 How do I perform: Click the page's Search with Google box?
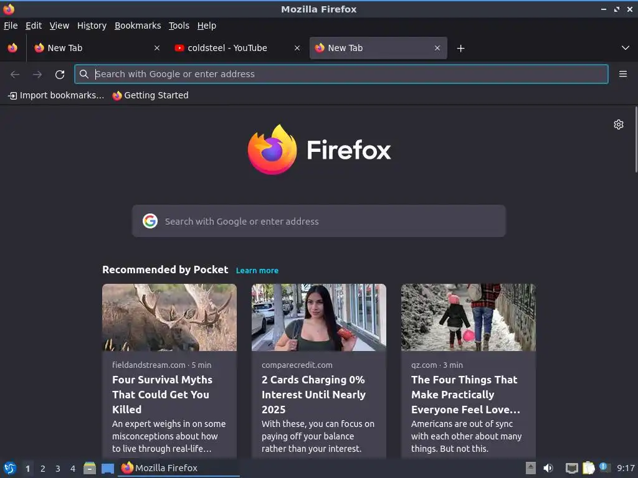click(318, 221)
